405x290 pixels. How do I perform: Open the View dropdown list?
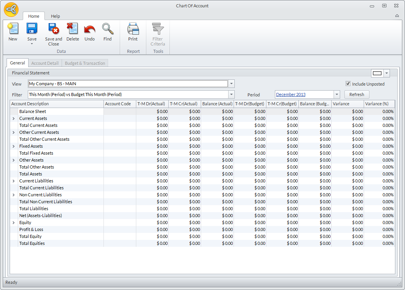click(231, 84)
